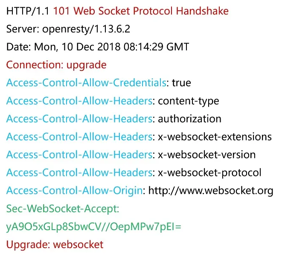
Task: Click the x-websocket-version value
Action: (x=207, y=155)
